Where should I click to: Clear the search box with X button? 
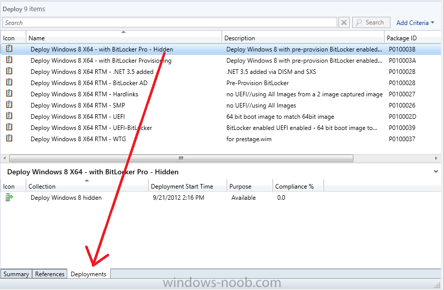pos(344,22)
